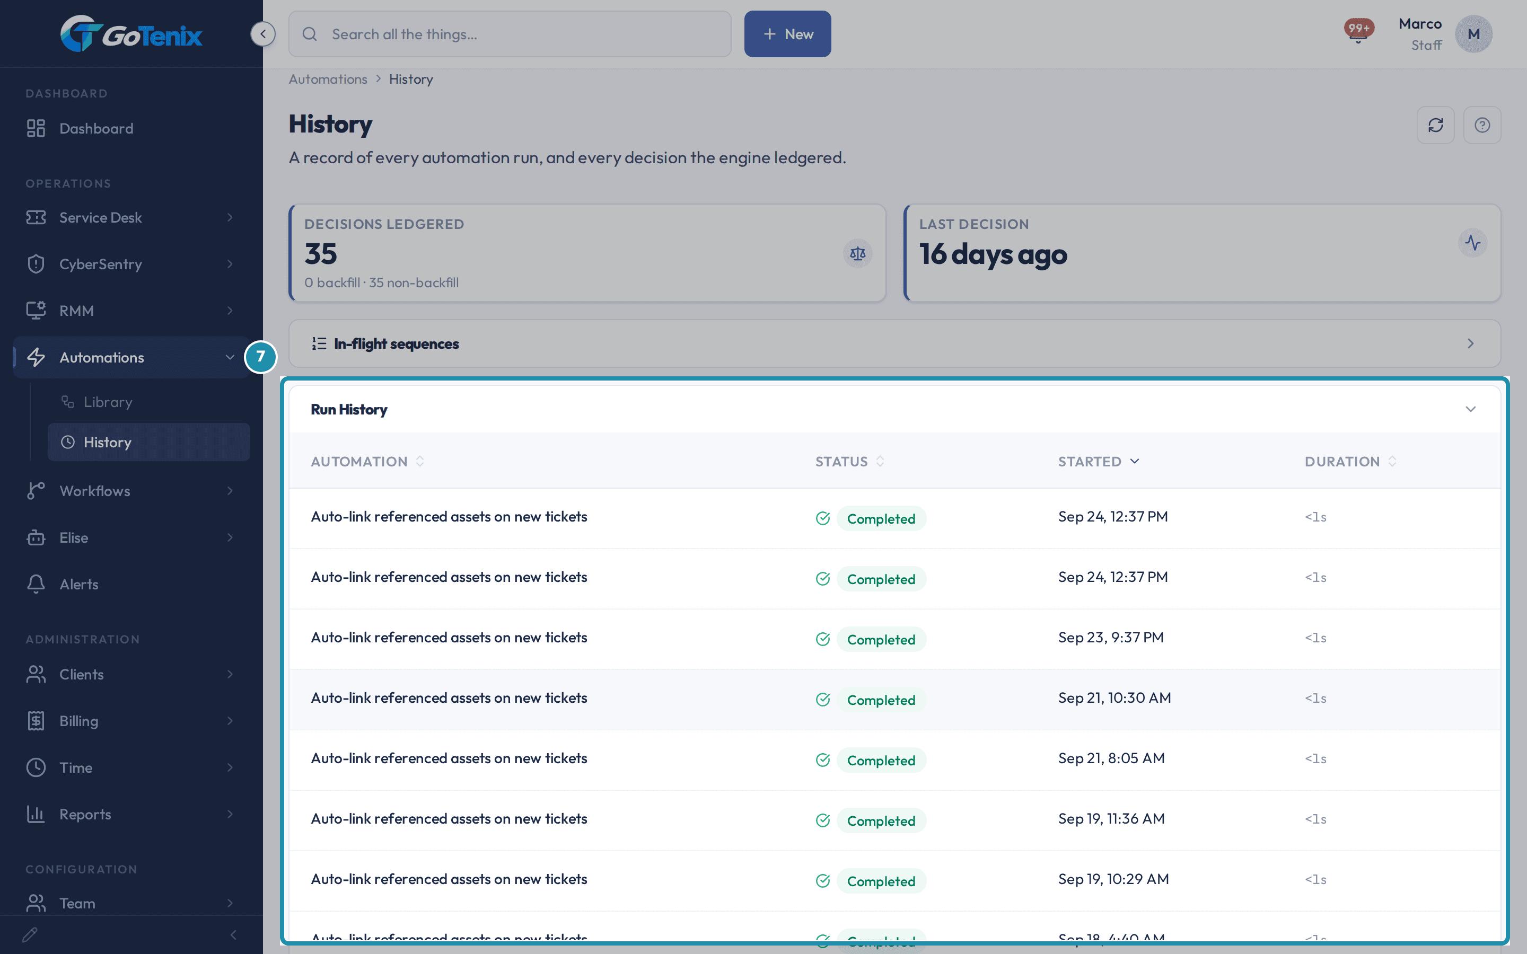The height and width of the screenshot is (954, 1527).
Task: Expand RMM sidebar section
Action: (x=131, y=311)
